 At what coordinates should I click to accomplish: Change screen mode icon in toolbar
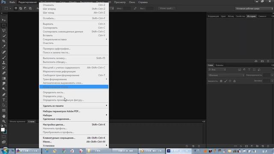(x=4, y=142)
